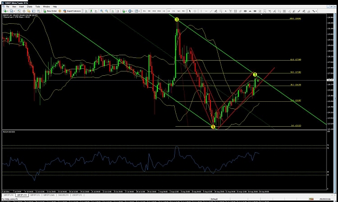Expand the Arrows dropdown at toolbar end
Image resolution: width=338 pixels, height=202 pixels.
coord(316,11)
